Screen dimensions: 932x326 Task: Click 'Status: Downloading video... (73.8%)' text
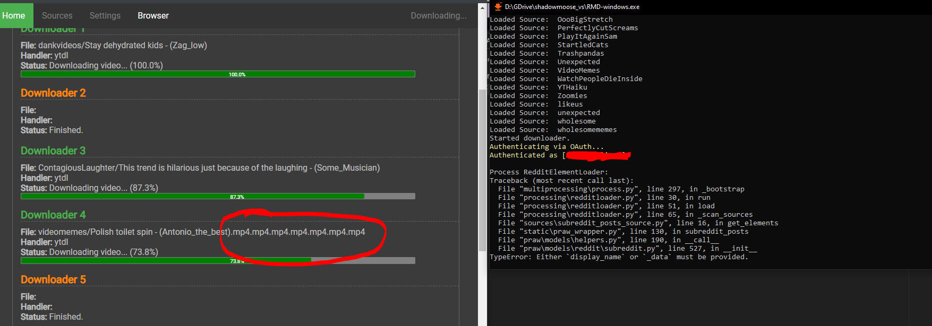click(x=89, y=252)
